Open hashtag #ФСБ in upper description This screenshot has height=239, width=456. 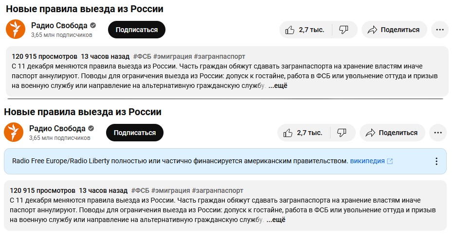point(142,56)
